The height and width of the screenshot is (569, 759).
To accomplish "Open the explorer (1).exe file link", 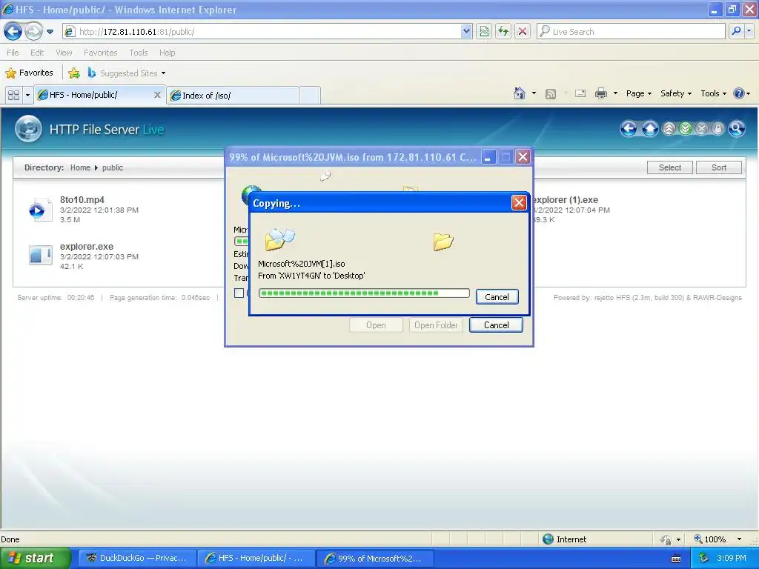I will tap(566, 200).
